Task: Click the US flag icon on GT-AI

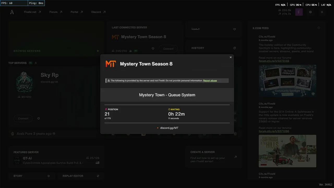Action: click(98, 163)
